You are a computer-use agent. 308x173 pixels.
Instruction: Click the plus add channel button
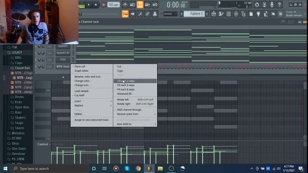click(x=63, y=77)
